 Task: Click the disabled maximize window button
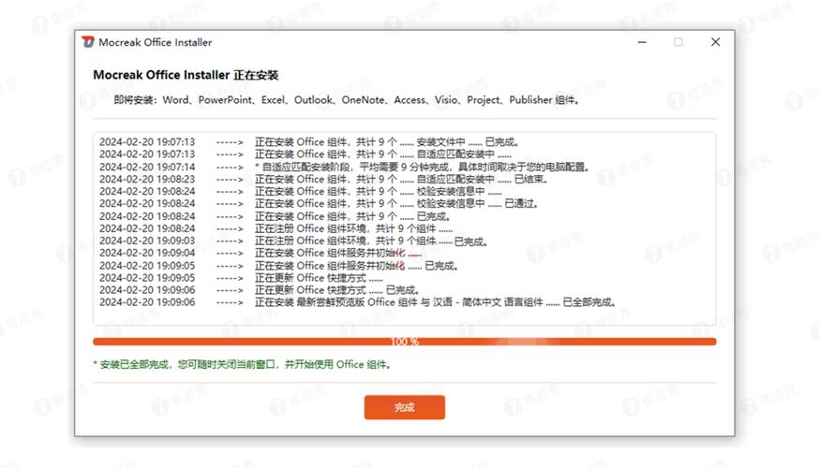click(x=678, y=42)
